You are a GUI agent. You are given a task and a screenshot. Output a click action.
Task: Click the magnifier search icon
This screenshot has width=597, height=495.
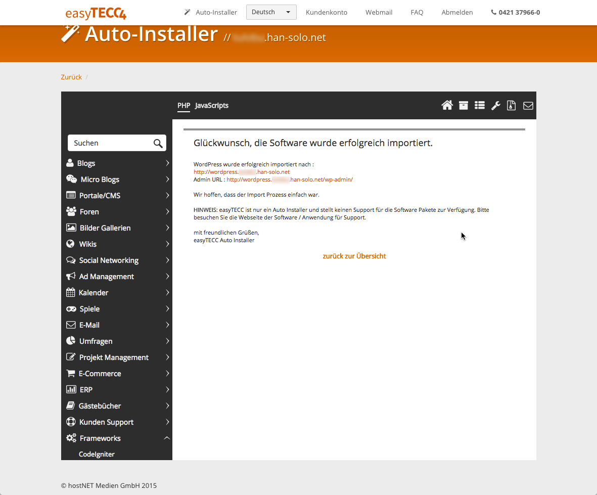point(158,143)
